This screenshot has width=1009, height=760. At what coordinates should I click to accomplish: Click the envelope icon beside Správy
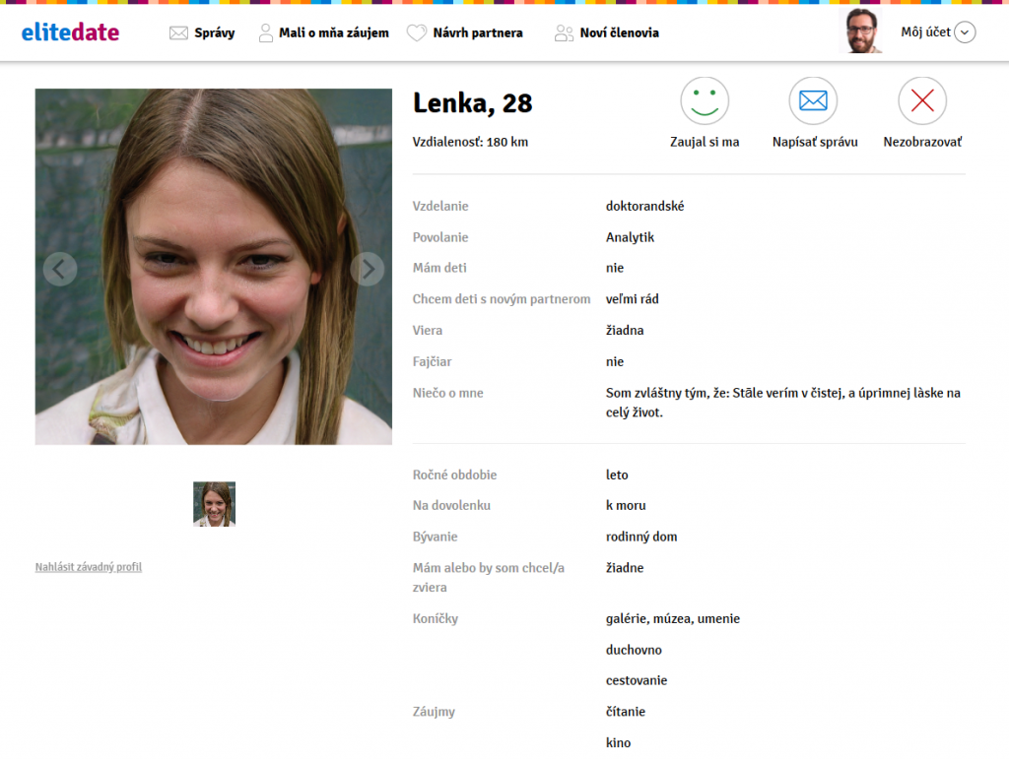pyautogui.click(x=179, y=32)
